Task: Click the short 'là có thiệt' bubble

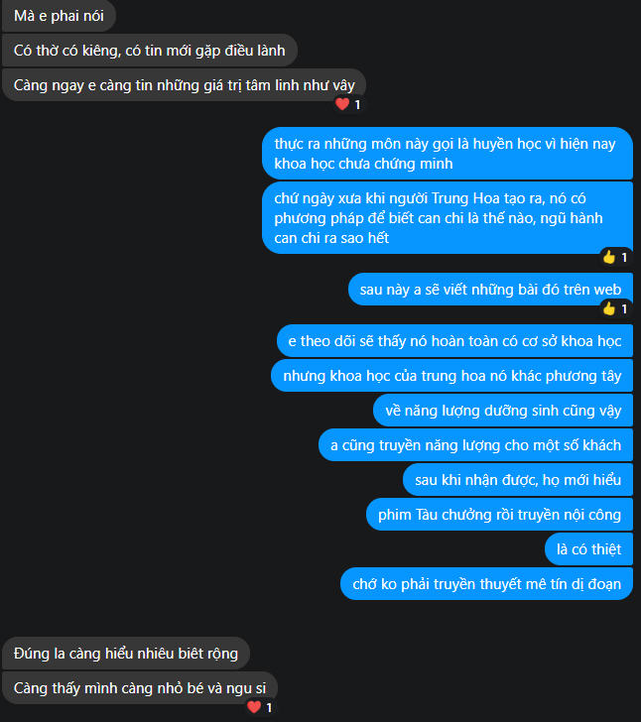Action: pyautogui.click(x=589, y=549)
